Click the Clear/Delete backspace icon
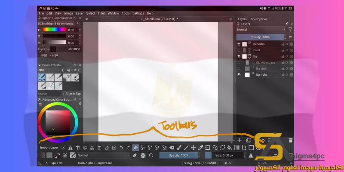This screenshot has width=344, height=172. tap(172, 147)
